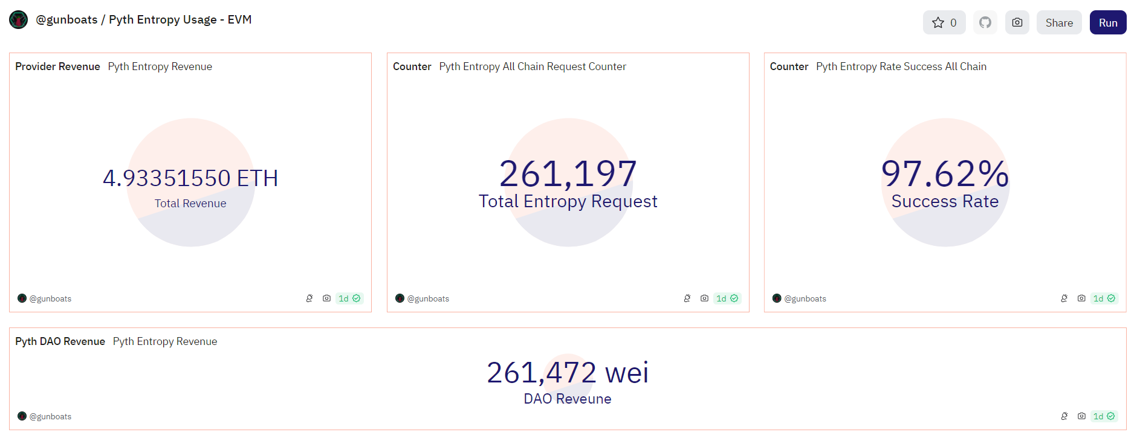Screen dimensions: 1137x435
Task: Click the Success Rate label
Action: pos(945,201)
